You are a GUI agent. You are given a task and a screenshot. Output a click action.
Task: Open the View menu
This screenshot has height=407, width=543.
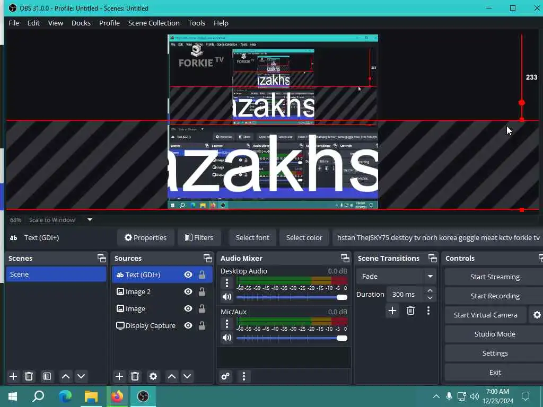[x=55, y=23]
